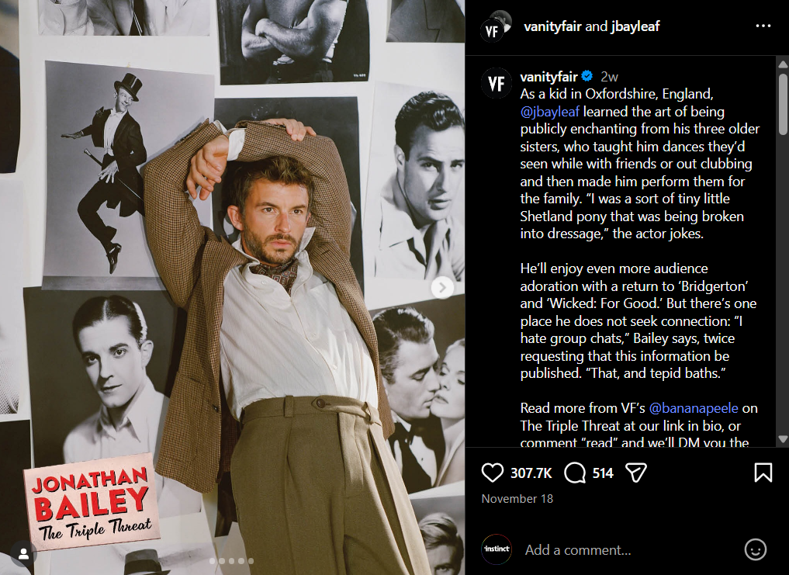Screen dimensions: 789x575
Task: Click the instinct profile avatar near comment box
Action: point(497,549)
